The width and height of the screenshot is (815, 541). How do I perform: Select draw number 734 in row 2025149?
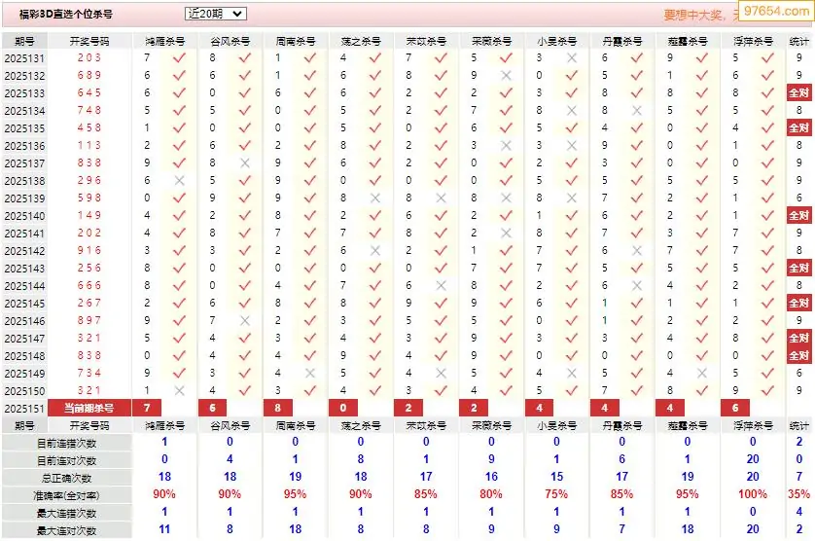pos(89,373)
